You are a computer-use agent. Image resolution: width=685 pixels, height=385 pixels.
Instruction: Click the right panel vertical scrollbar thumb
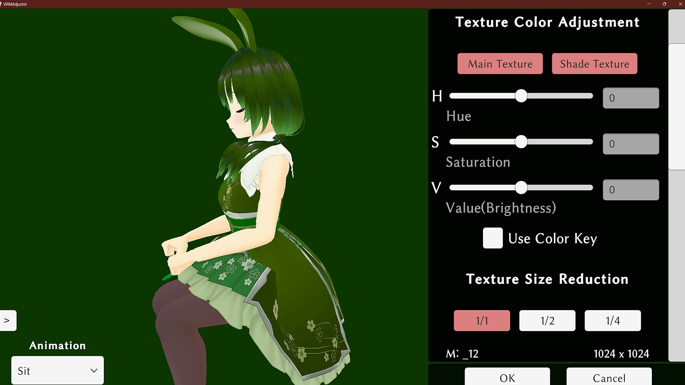[x=676, y=107]
